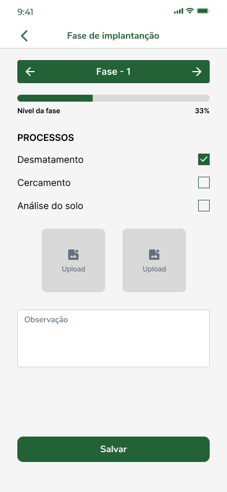This screenshot has width=227, height=492.
Task: Tap the Wi-Fi status icon
Action: [189, 11]
